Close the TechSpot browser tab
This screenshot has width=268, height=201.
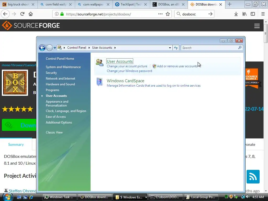click(146, 4)
